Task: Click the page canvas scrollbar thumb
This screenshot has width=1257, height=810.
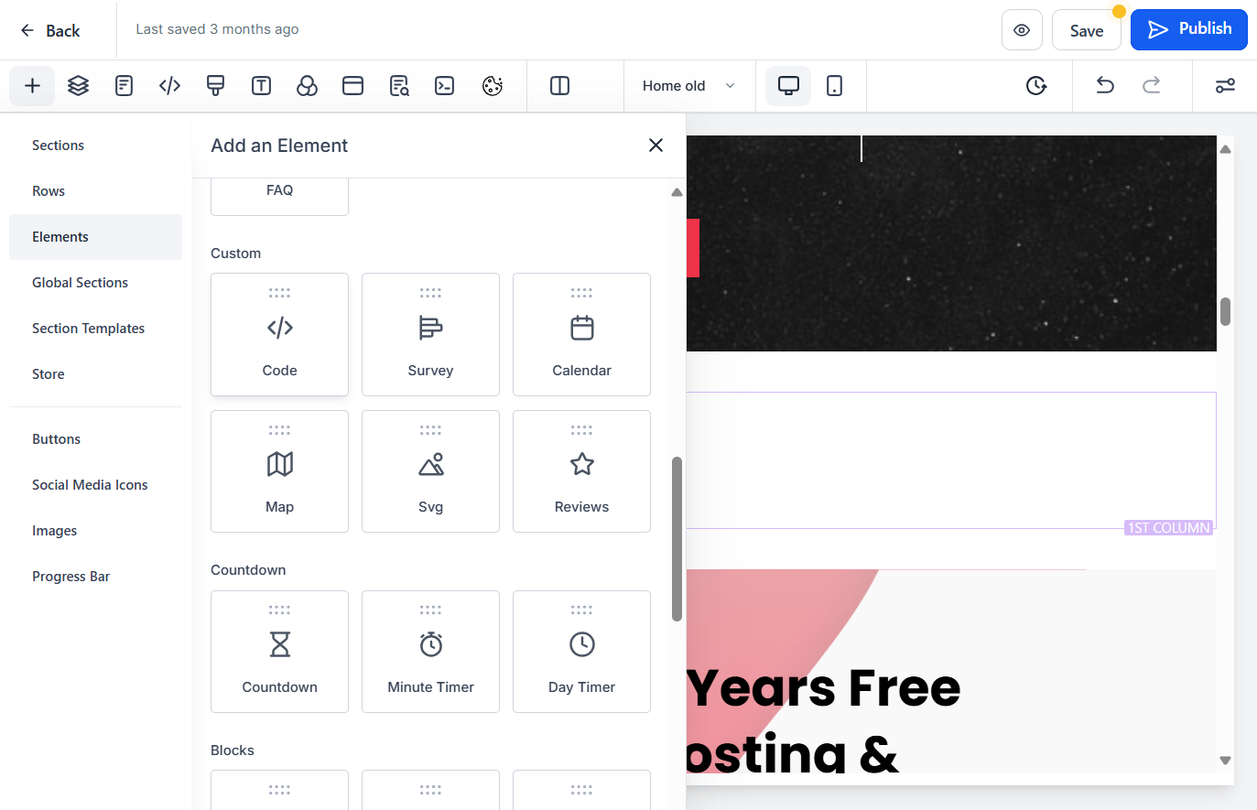Action: (x=1225, y=311)
